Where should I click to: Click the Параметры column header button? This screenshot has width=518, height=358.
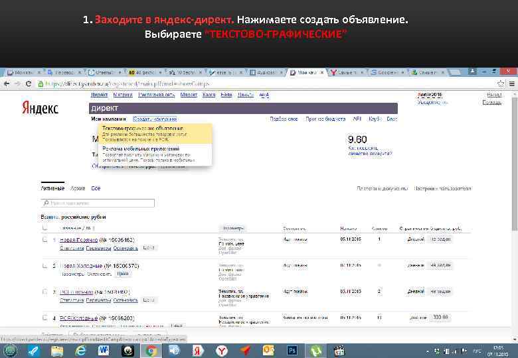coord(234,228)
